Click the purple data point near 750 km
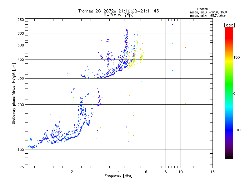The height and width of the screenshot is (187, 250). tap(173, 25)
